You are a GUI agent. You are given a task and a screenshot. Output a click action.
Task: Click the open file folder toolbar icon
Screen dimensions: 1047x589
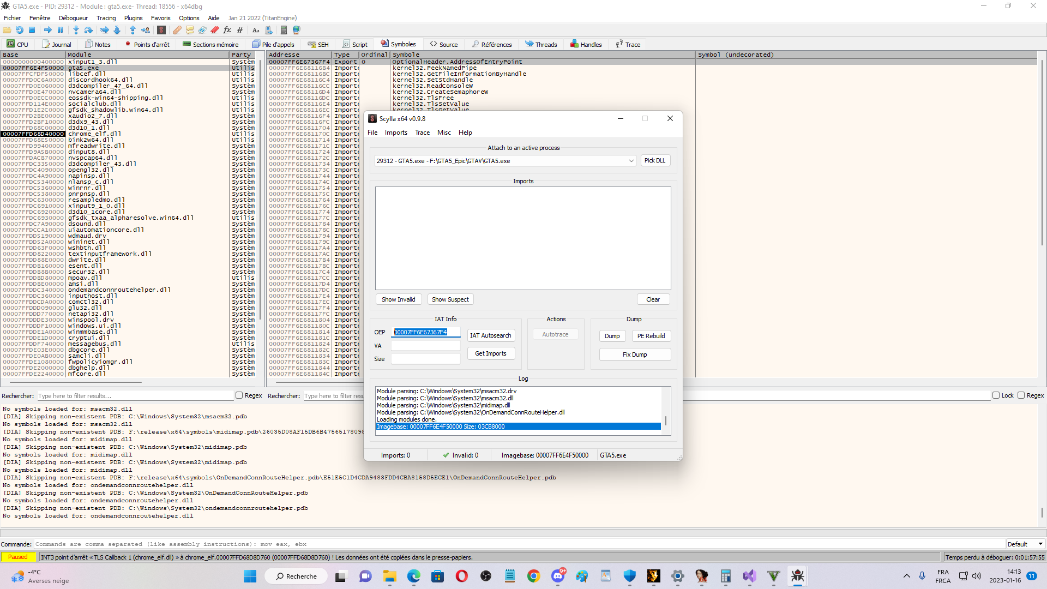pyautogui.click(x=7, y=30)
